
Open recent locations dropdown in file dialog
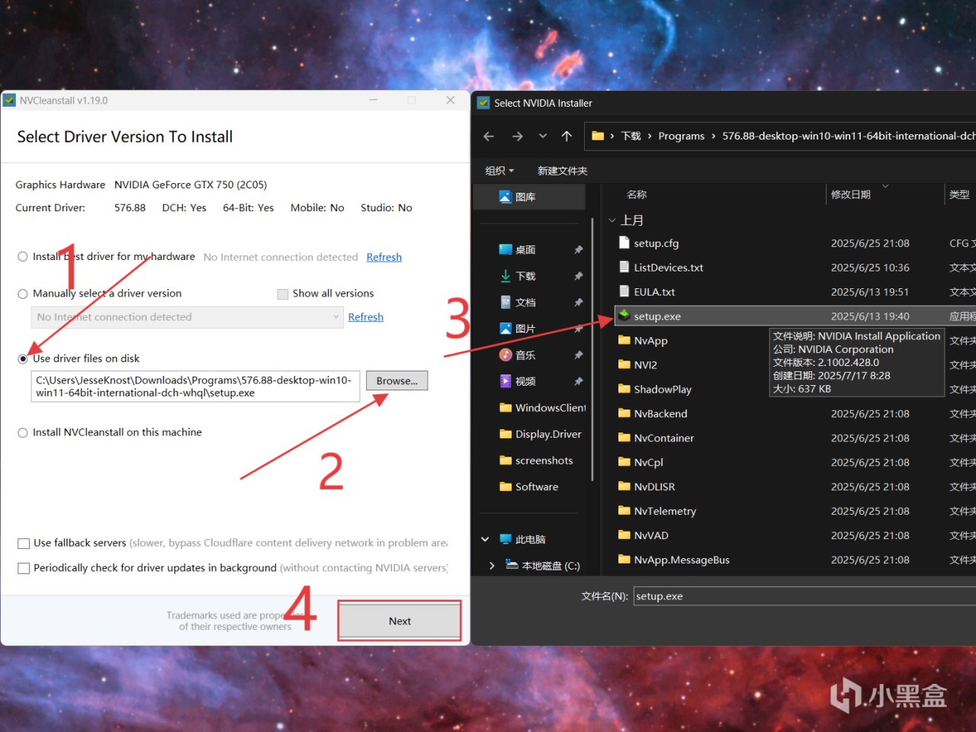pyautogui.click(x=543, y=136)
